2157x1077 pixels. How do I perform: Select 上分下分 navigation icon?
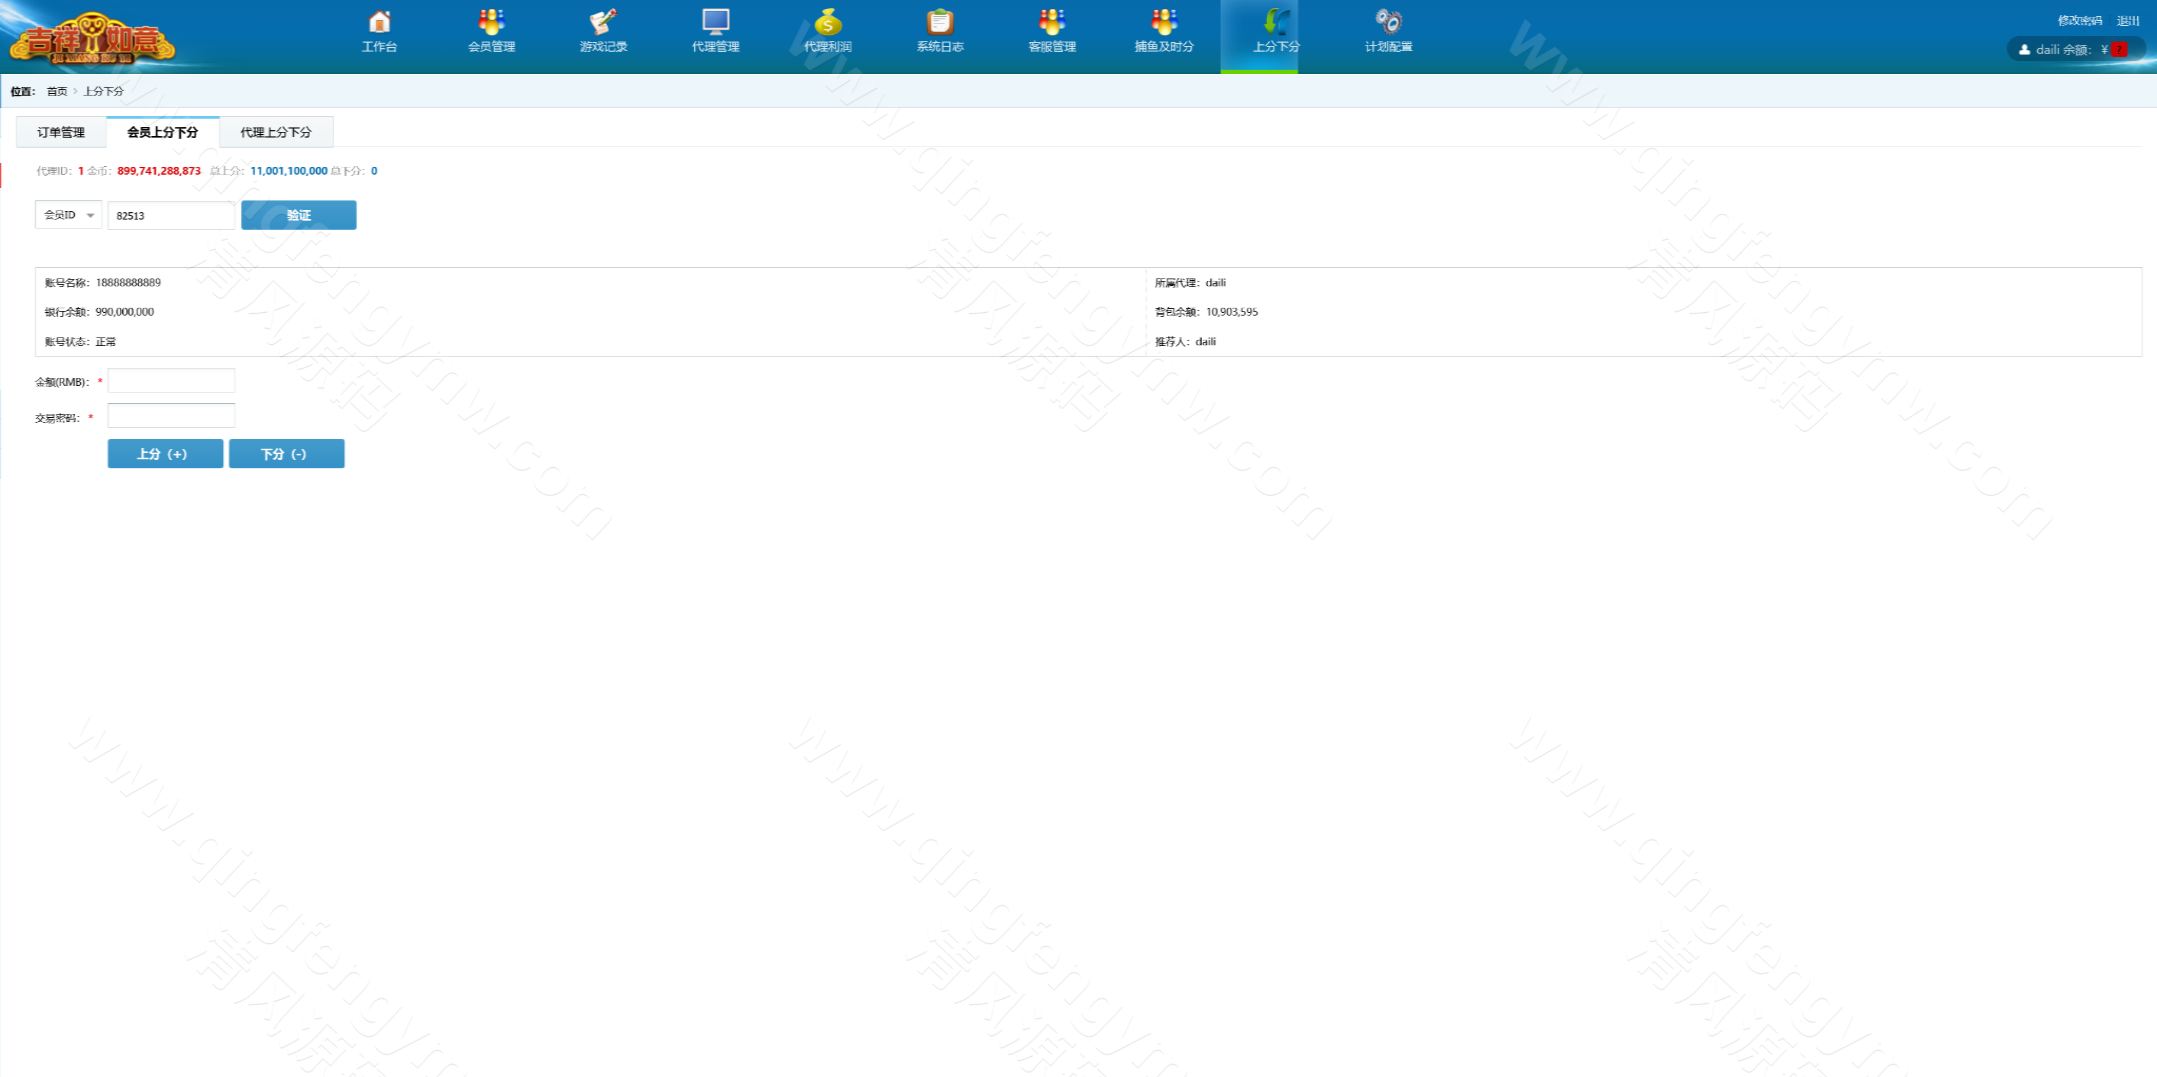[1275, 32]
